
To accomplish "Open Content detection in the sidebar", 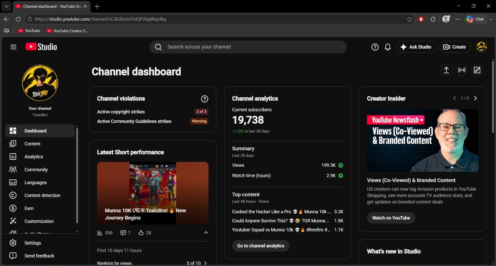I will (x=40, y=195).
